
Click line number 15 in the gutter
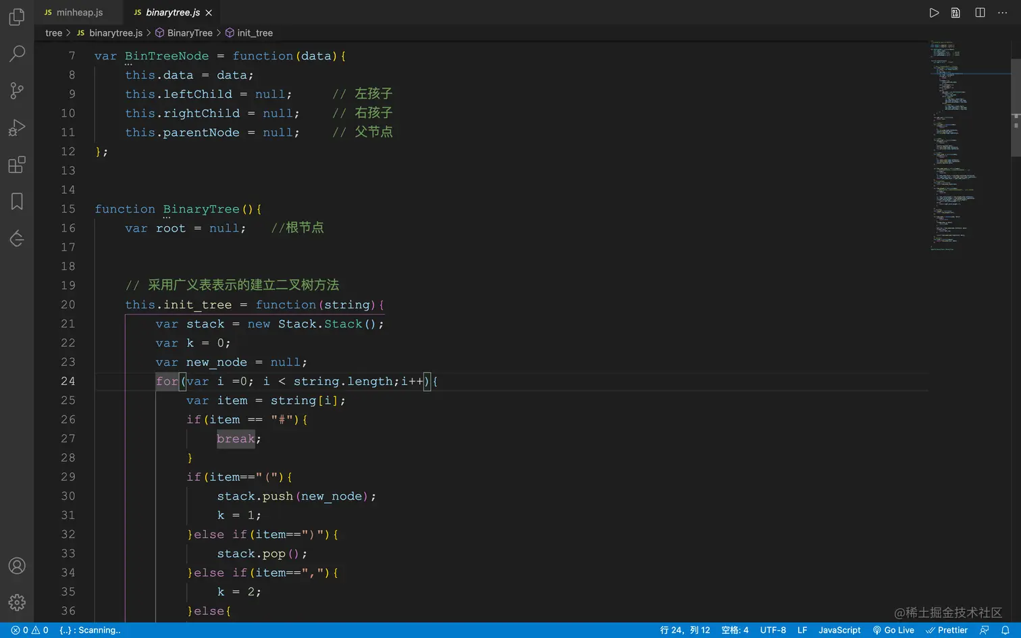point(68,209)
